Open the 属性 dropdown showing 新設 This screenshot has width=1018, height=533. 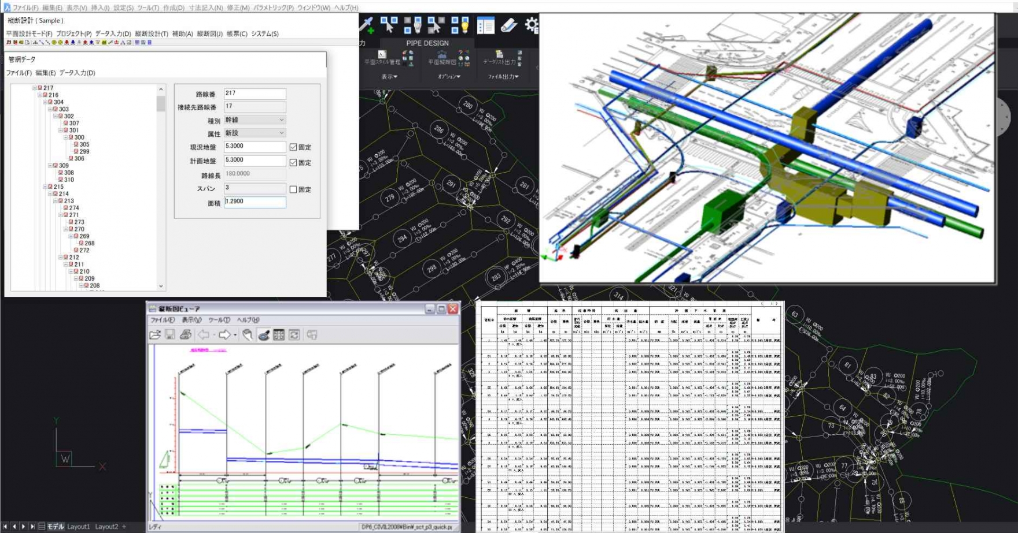click(x=255, y=133)
